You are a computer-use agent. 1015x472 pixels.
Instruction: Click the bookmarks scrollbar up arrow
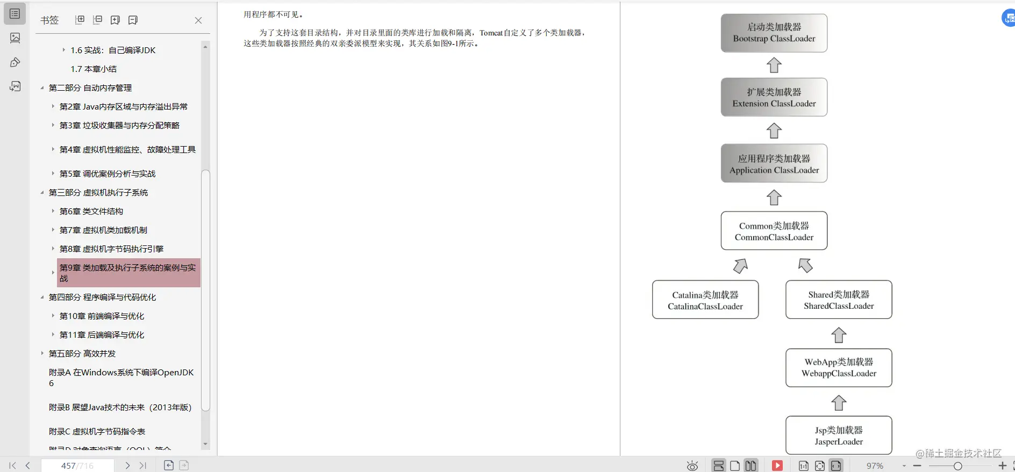click(x=205, y=47)
